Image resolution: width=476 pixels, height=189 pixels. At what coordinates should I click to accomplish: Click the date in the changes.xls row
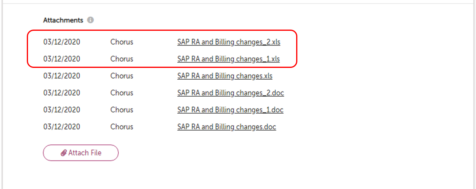click(x=62, y=76)
